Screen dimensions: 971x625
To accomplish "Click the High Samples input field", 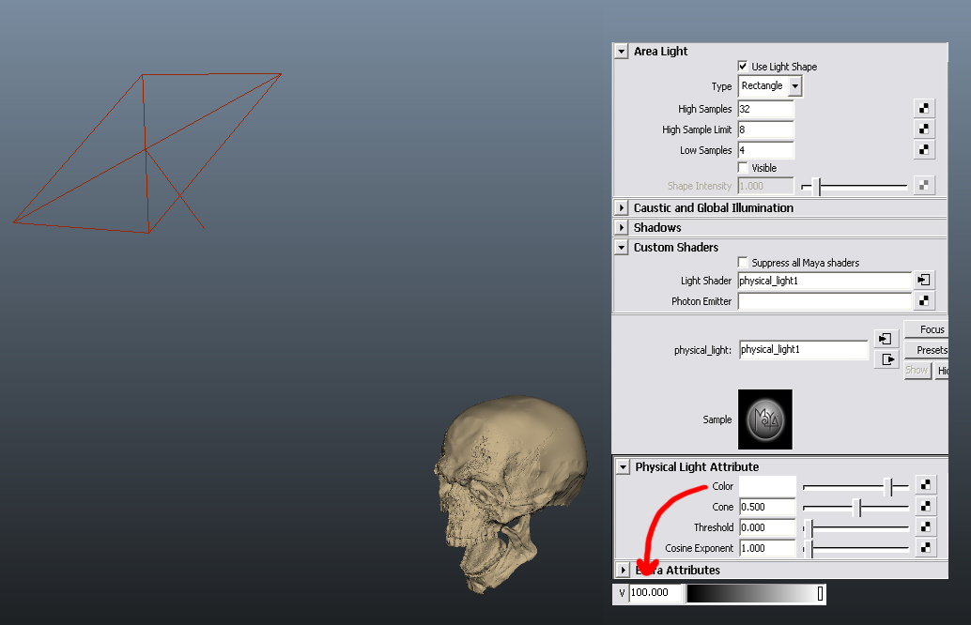I will tap(765, 109).
